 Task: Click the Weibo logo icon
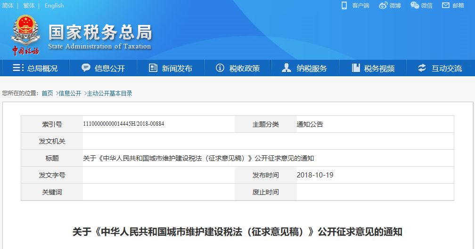click(x=383, y=6)
